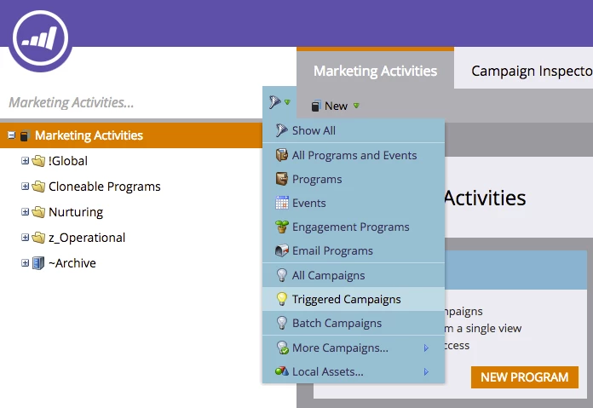The image size is (593, 408).
Task: Expand More Campaigns submenu arrow
Action: point(426,348)
